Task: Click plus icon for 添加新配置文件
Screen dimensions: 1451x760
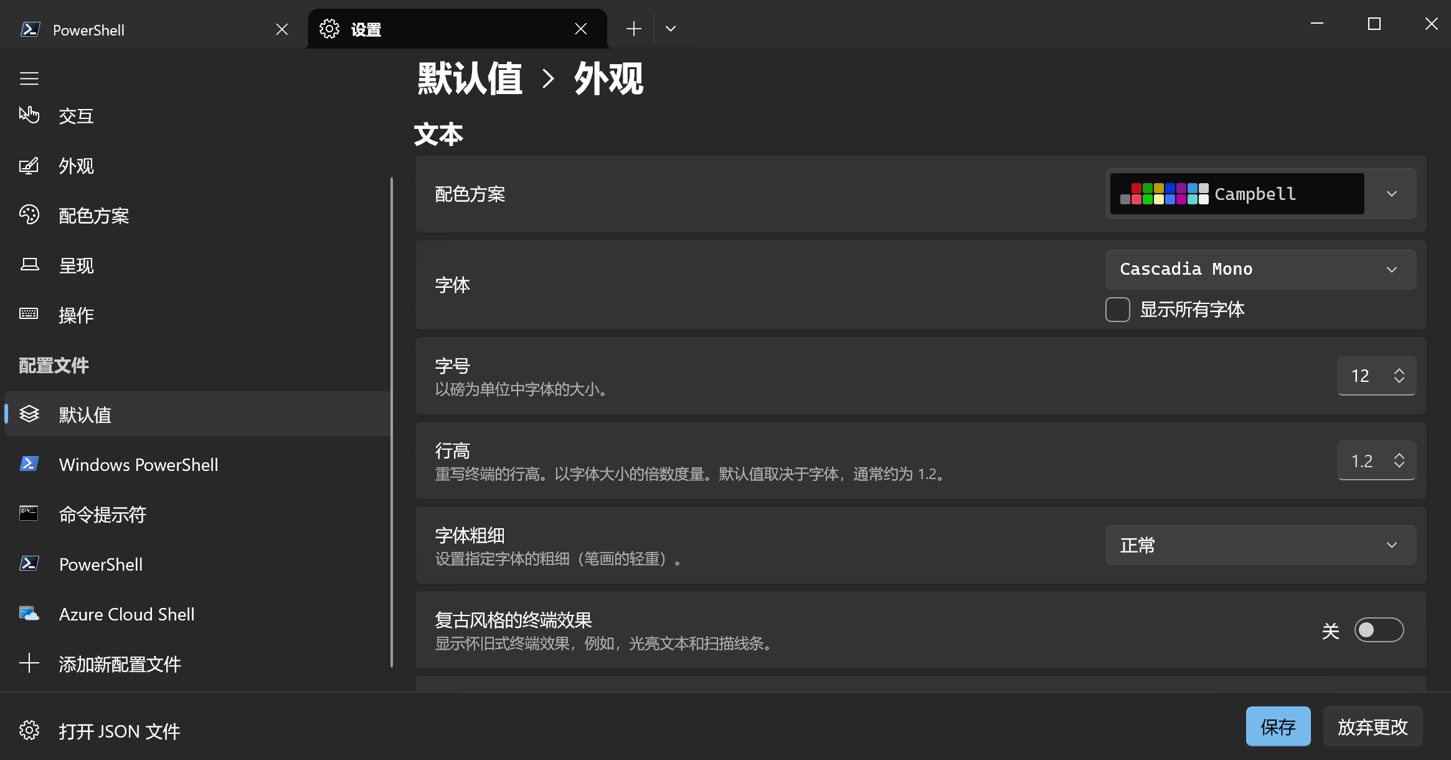Action: [x=29, y=663]
